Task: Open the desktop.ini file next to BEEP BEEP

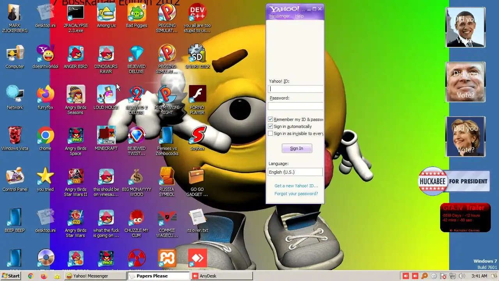Action: (45, 221)
